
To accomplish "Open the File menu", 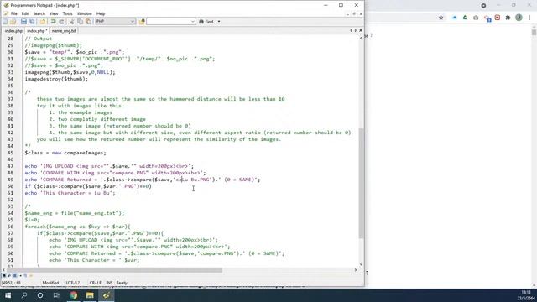I will (x=14, y=13).
